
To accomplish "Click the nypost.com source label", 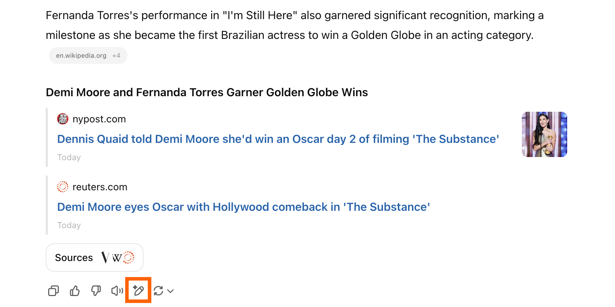I will (99, 119).
